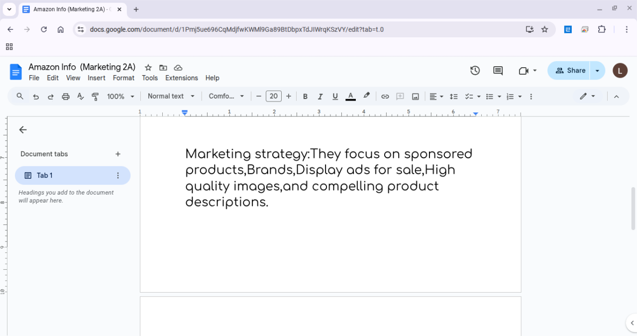The image size is (637, 336).
Task: Increase font size with plus button
Action: [289, 97]
